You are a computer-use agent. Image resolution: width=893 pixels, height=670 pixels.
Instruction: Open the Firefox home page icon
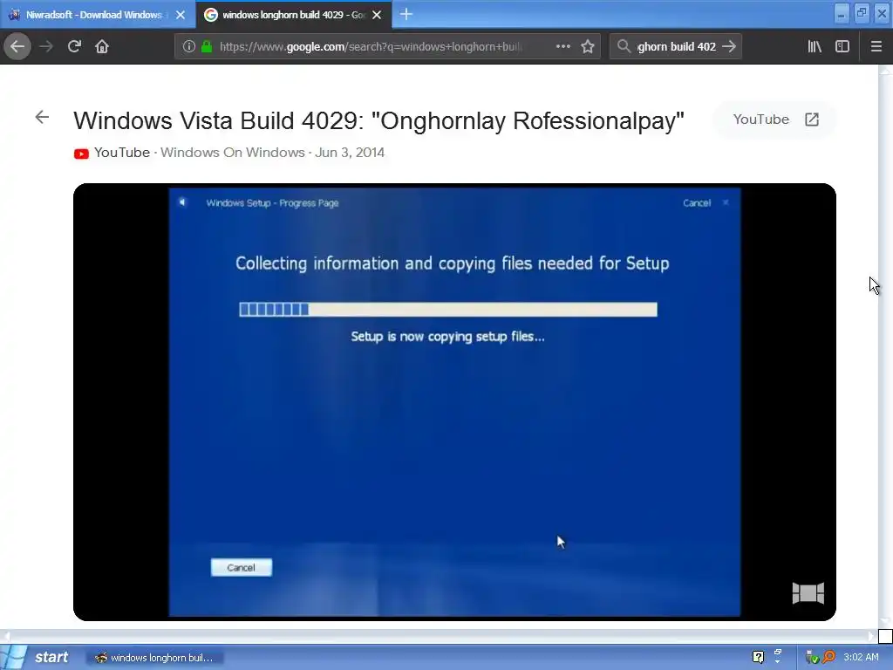tap(102, 47)
